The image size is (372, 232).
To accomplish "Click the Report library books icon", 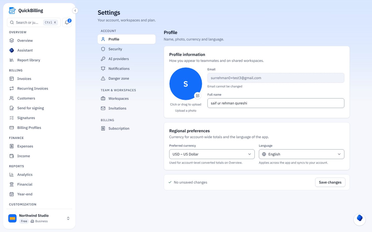I will pos(12,60).
